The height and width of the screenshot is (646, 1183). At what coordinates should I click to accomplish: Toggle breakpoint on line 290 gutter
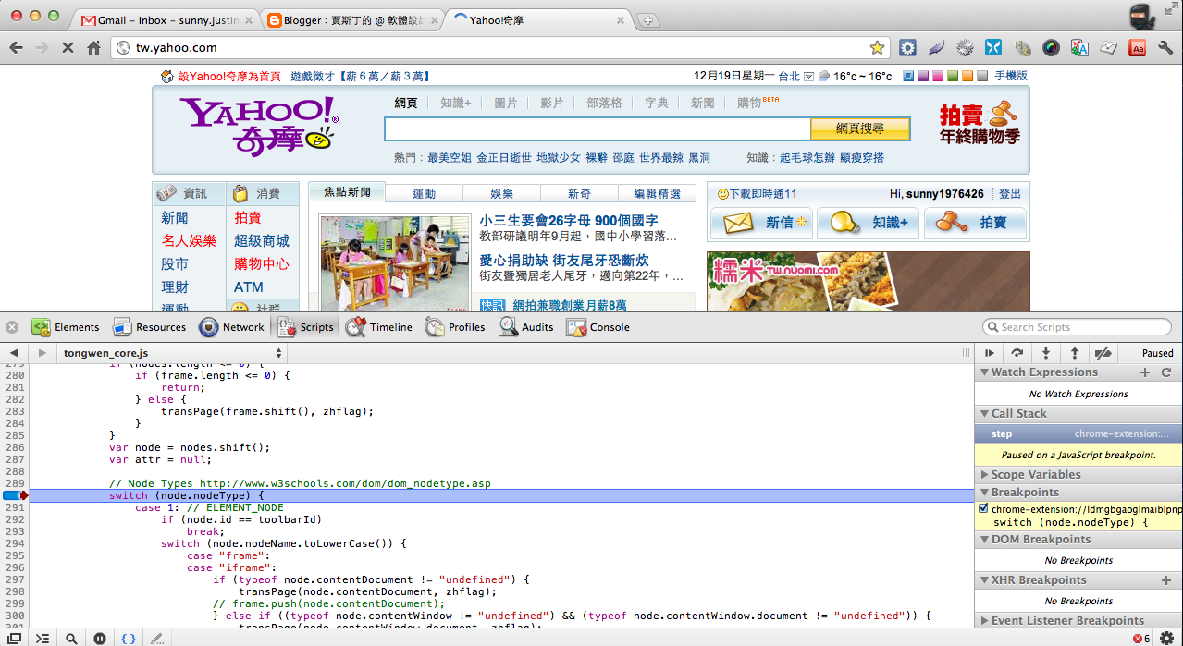tap(16, 495)
